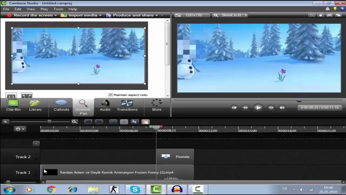Expand Record the screen dropdown arrow
346x195 pixels.
coord(55,15)
